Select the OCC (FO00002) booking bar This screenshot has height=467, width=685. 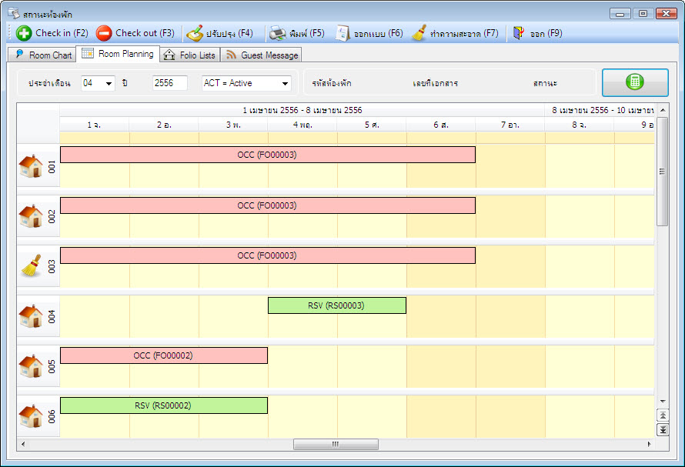click(x=164, y=355)
